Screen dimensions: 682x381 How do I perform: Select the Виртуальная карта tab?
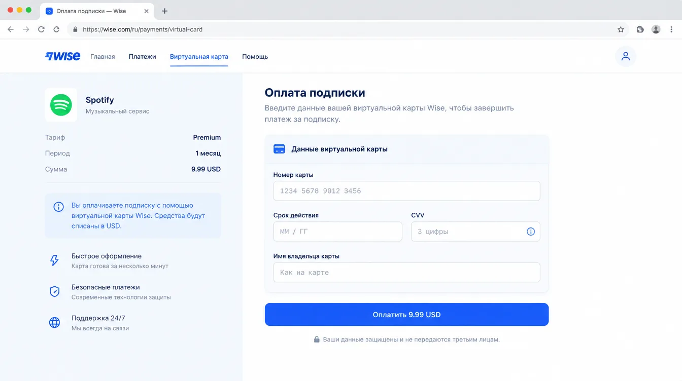[x=199, y=56]
